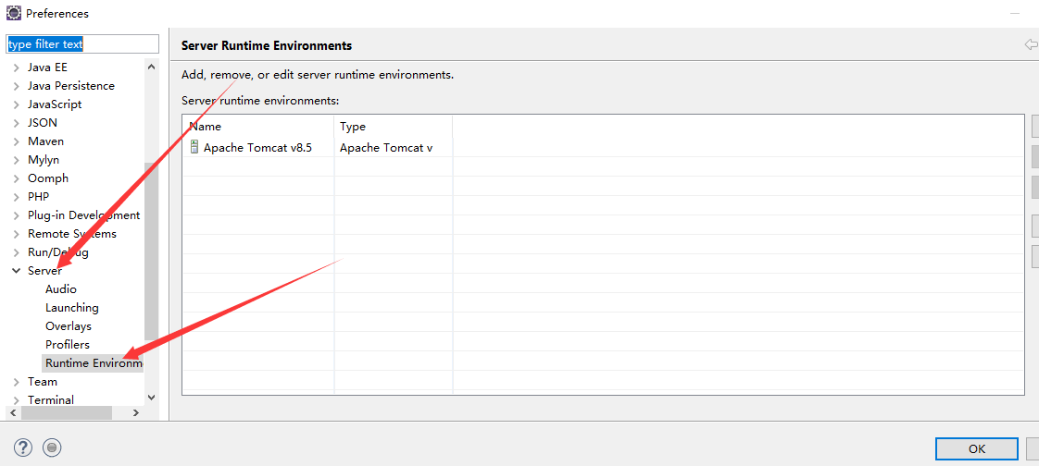Click the OK button
This screenshot has width=1039, height=466.
(977, 448)
